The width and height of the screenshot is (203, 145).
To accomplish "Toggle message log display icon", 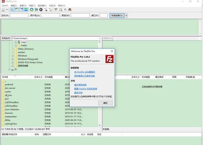I will coord(12,10).
